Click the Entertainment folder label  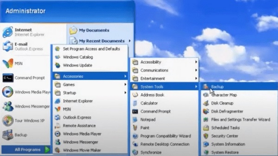click(x=153, y=79)
